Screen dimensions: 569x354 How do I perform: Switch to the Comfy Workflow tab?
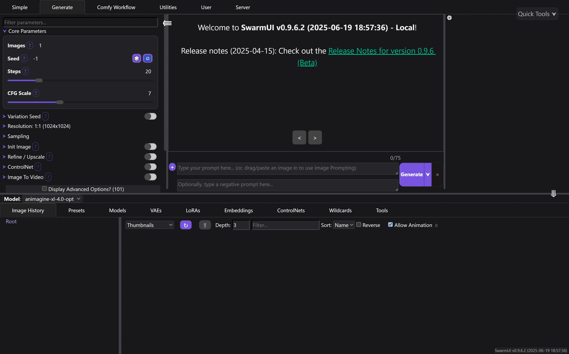point(116,7)
